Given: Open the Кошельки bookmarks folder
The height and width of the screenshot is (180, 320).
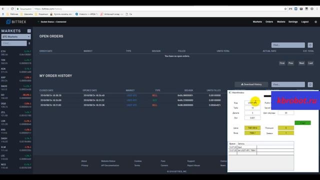Looking at the screenshot, I should [41, 14].
